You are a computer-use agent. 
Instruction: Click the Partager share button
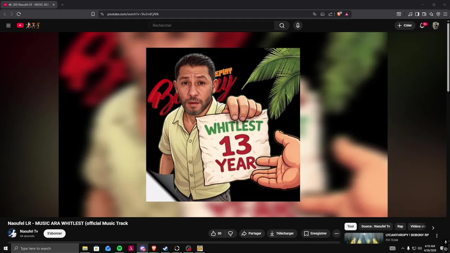(251, 233)
